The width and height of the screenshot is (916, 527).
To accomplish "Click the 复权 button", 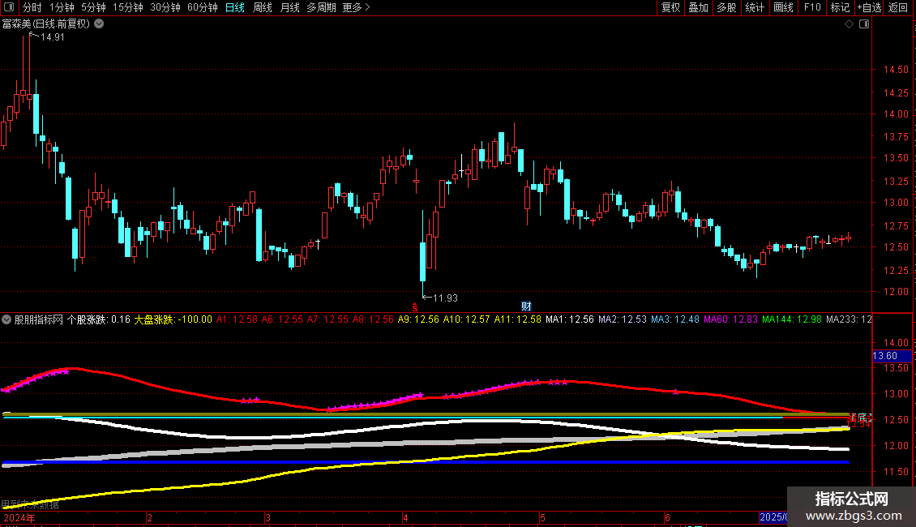I will [x=670, y=7].
